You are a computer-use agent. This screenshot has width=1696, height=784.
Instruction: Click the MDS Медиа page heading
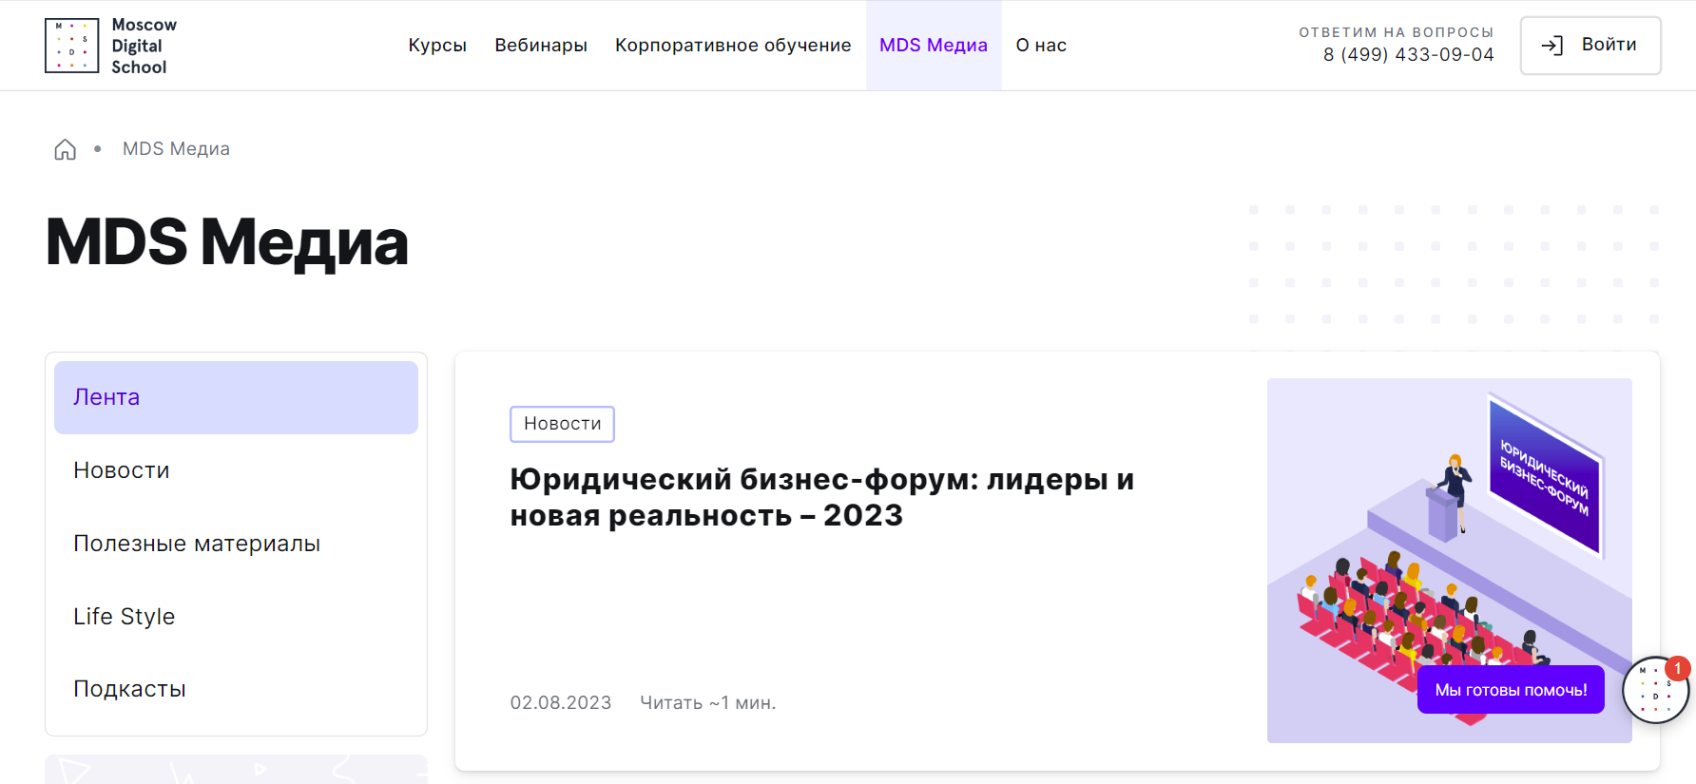click(227, 242)
